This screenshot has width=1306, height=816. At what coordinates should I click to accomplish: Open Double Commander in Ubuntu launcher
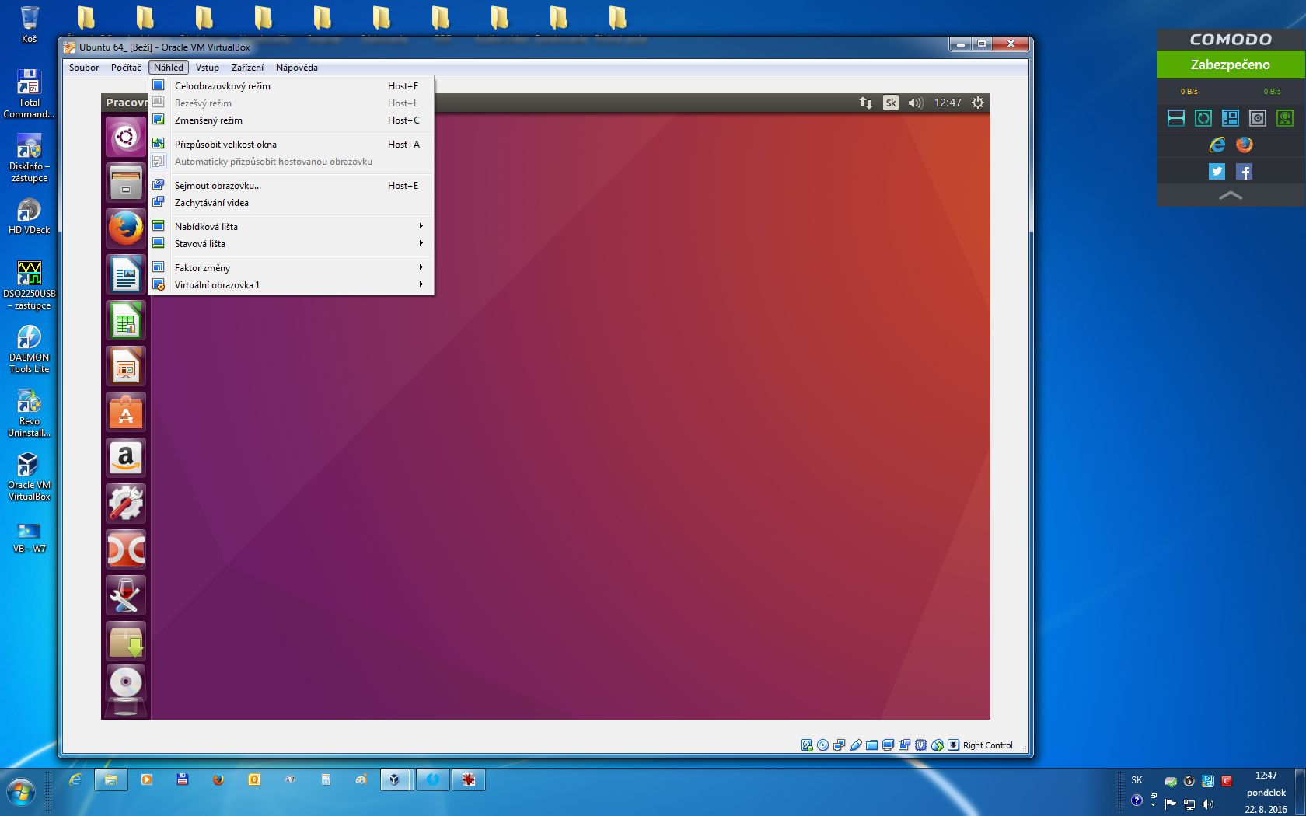coord(126,549)
